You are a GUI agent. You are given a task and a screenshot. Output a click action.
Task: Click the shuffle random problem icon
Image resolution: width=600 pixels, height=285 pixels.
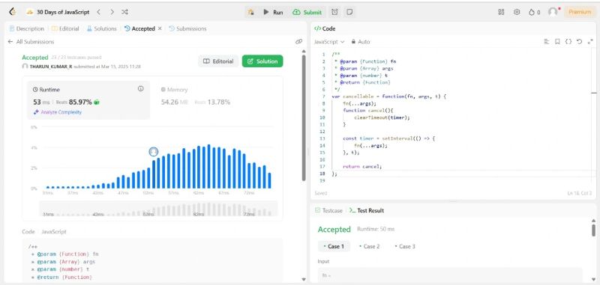pos(124,12)
